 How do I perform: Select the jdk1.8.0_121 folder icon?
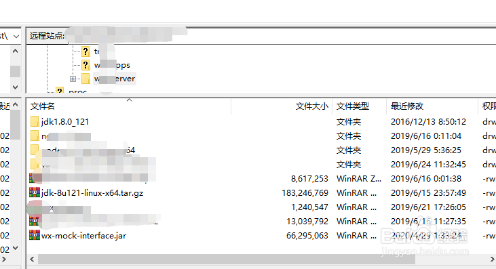coord(35,121)
